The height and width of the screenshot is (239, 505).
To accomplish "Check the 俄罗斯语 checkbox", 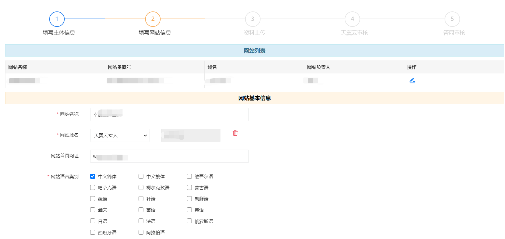I will pyautogui.click(x=189, y=221).
